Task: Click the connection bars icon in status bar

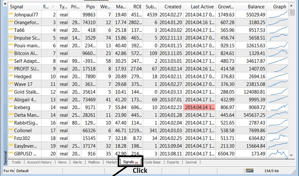Action: tap(249, 170)
